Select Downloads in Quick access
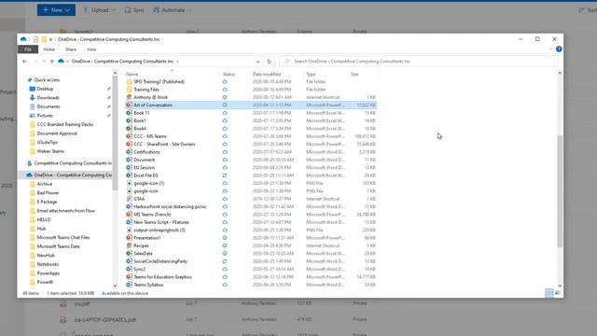 pyautogui.click(x=48, y=98)
